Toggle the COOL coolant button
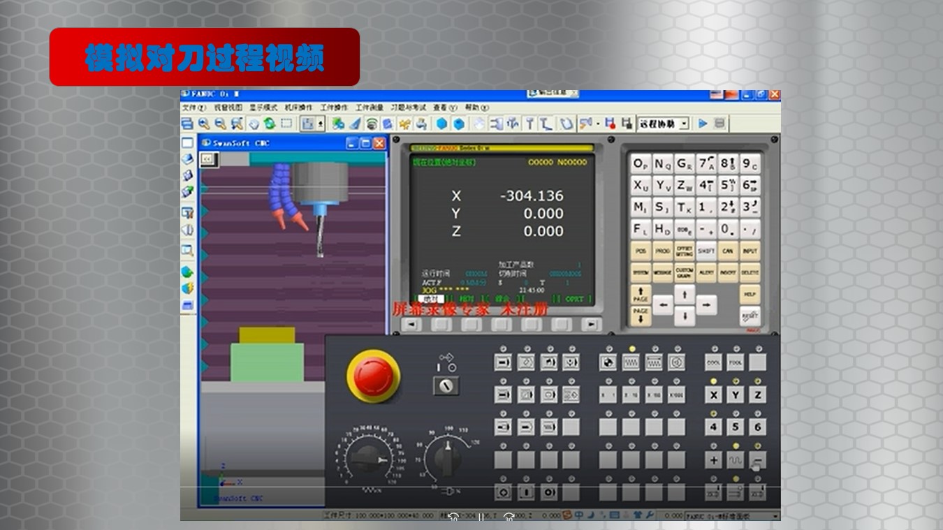 click(713, 362)
